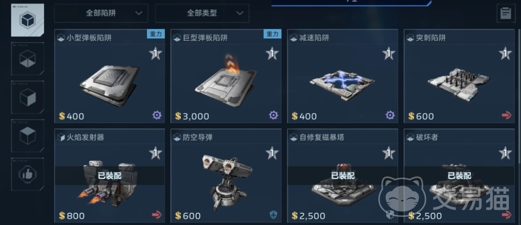Viewport: 521px width, 225px height.
Task: Expand the 全部陷阱 filter dropdown
Action: (x=101, y=13)
